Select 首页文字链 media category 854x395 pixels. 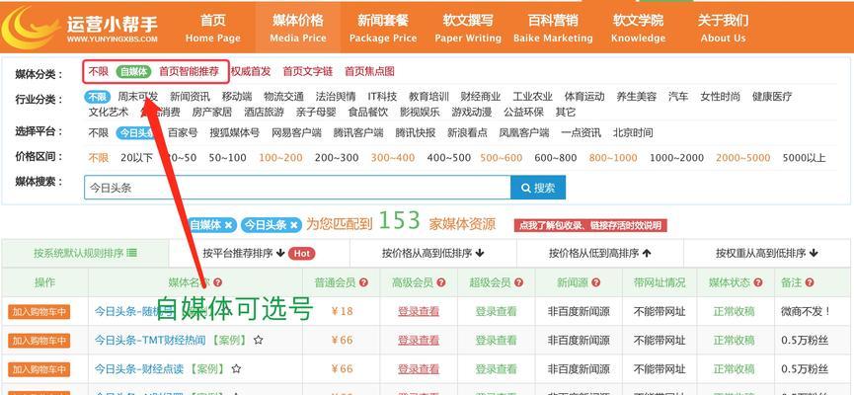coord(307,71)
